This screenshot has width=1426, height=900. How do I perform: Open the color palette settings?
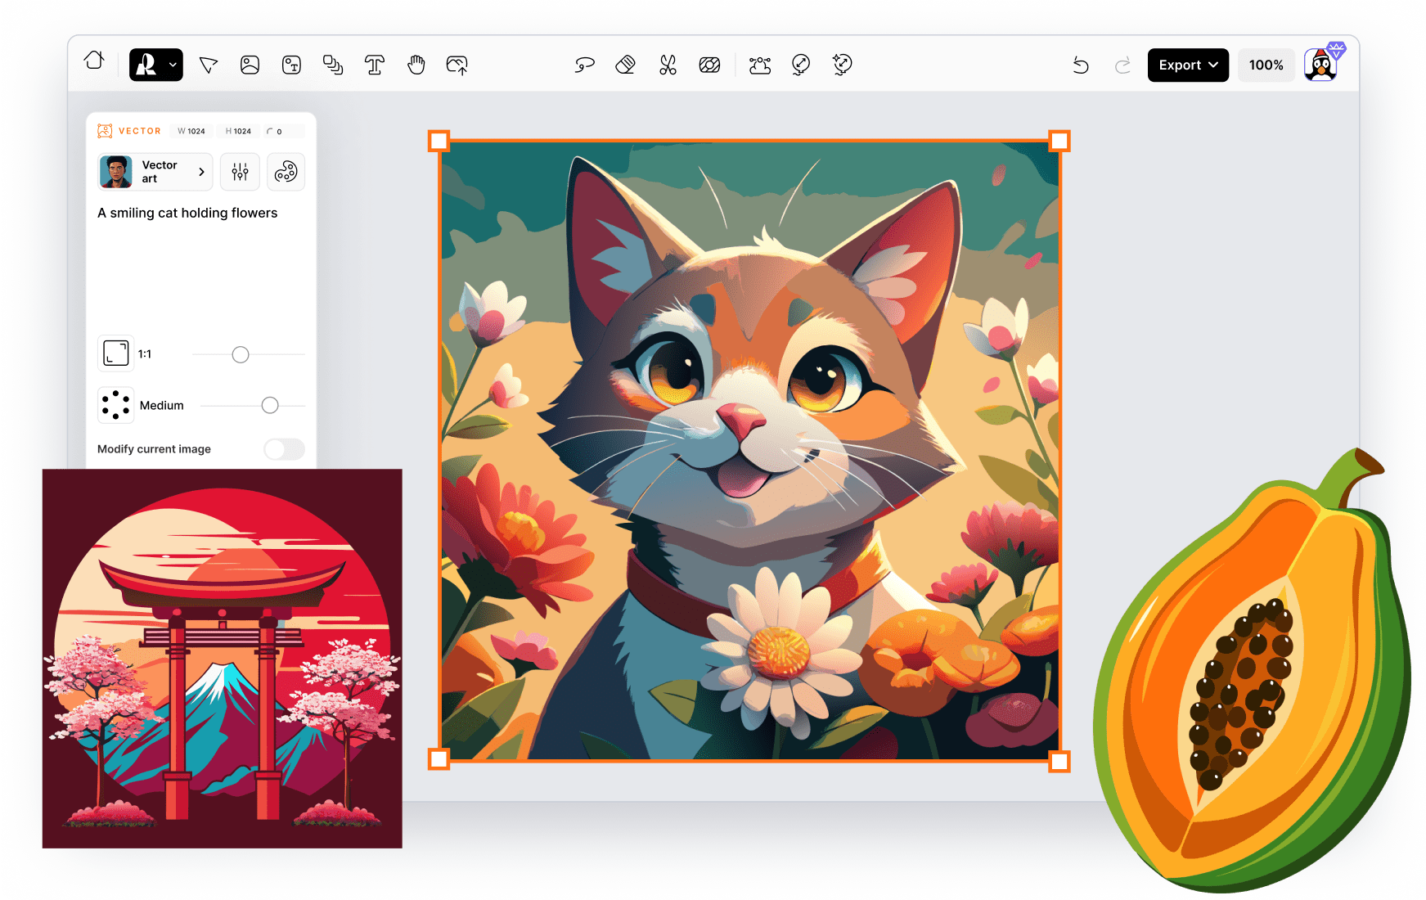click(286, 172)
